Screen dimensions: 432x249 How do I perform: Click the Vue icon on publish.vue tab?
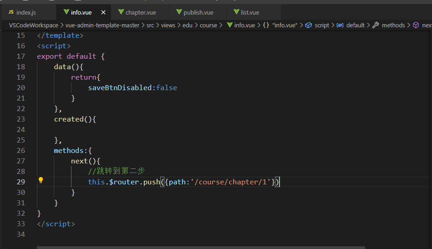coord(179,12)
